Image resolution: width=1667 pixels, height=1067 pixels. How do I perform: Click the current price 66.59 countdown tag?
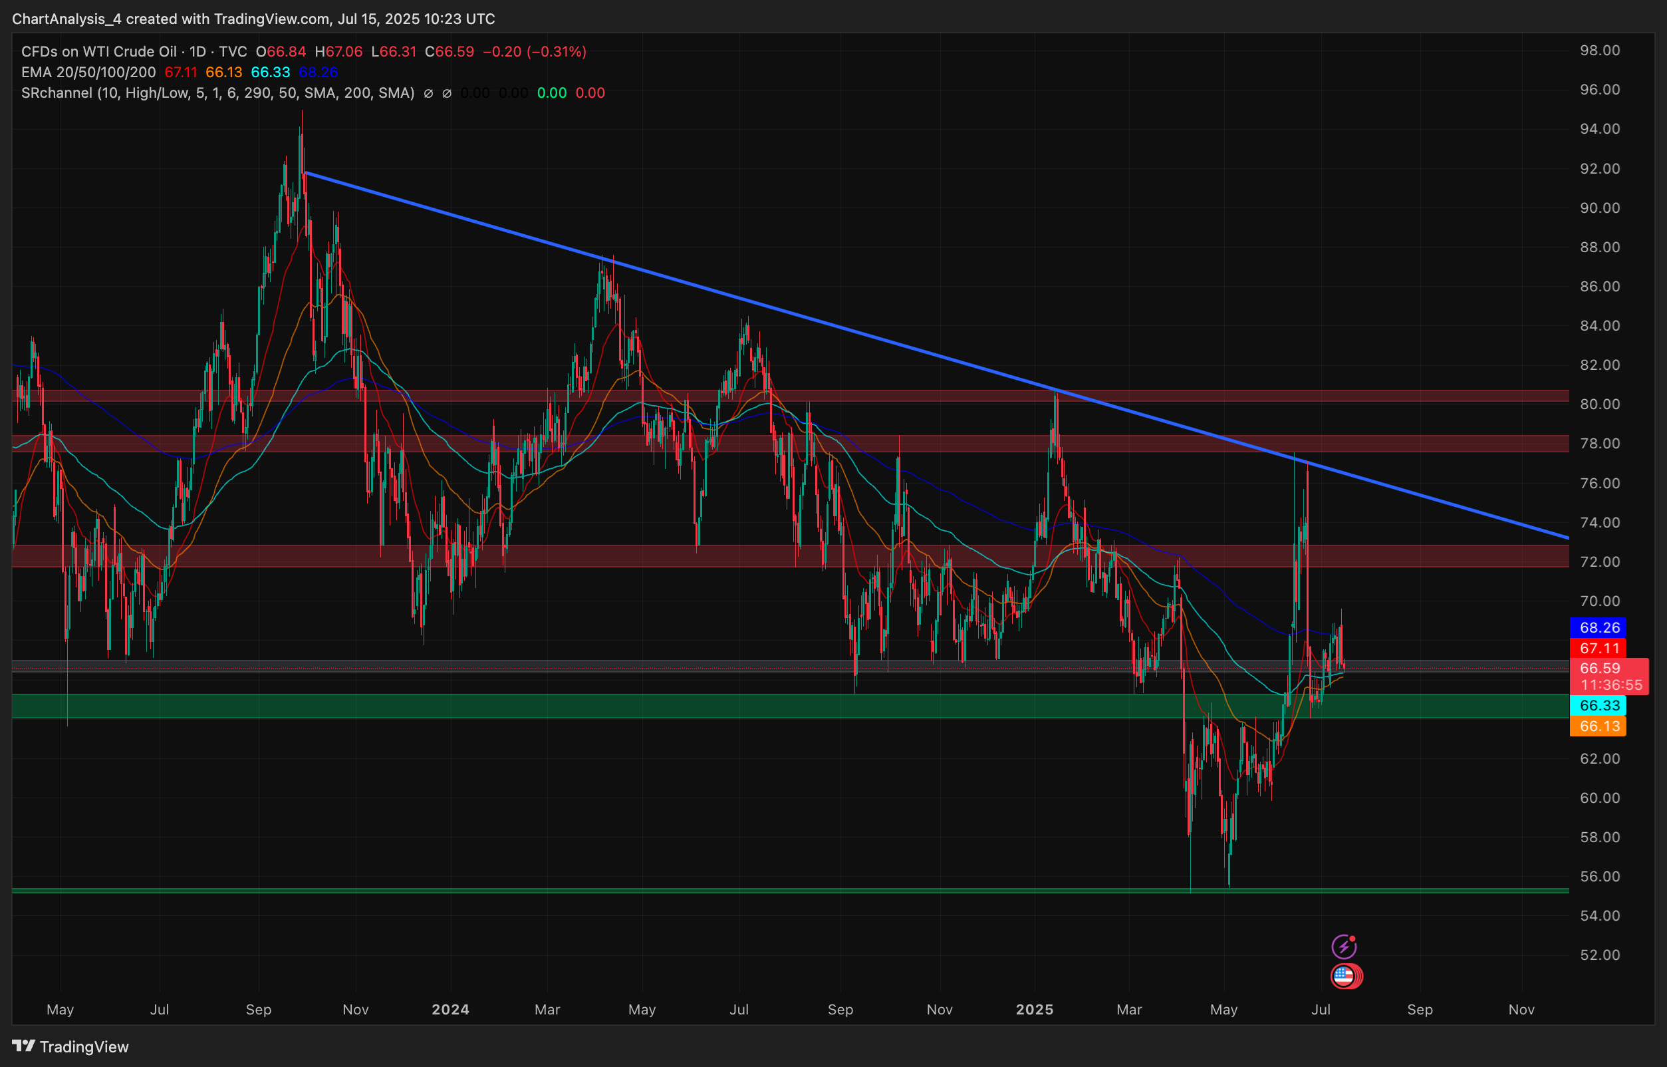pyautogui.click(x=1610, y=677)
